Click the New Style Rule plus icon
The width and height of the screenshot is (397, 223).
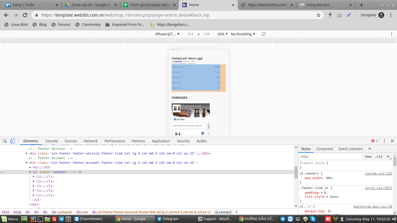pos(388,157)
